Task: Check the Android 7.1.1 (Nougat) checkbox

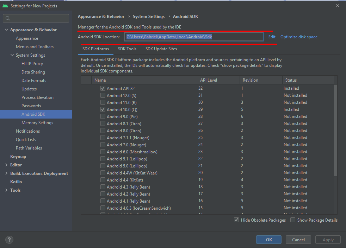Action: [103, 138]
